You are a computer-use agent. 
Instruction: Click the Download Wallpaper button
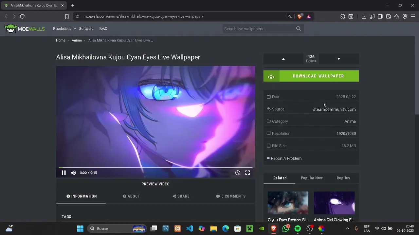(311, 76)
